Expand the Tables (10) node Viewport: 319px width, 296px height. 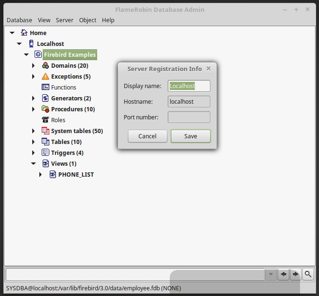tap(34, 142)
